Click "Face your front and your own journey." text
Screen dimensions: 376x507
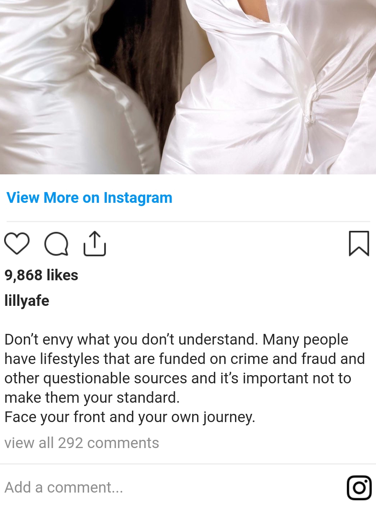click(x=130, y=418)
